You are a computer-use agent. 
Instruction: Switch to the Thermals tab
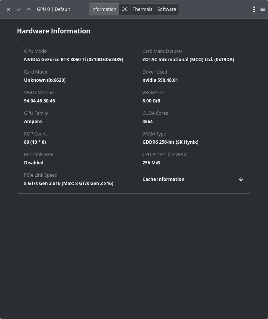pyautogui.click(x=142, y=9)
